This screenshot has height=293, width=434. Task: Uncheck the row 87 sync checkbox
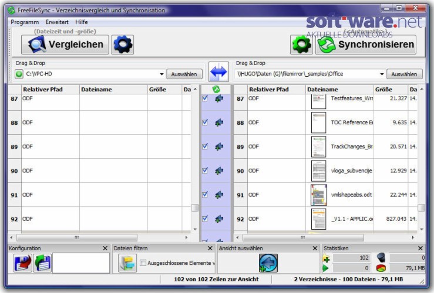[x=205, y=98]
